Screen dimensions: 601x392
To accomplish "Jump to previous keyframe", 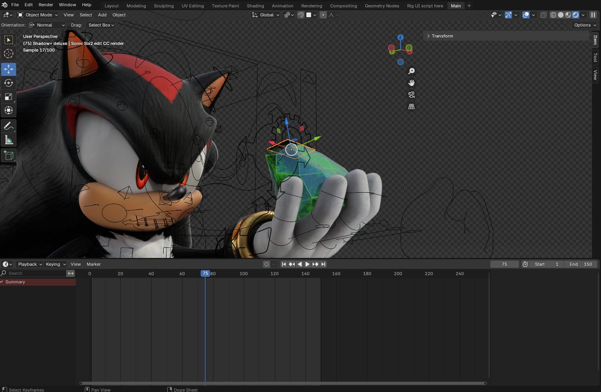I will pyautogui.click(x=291, y=264).
